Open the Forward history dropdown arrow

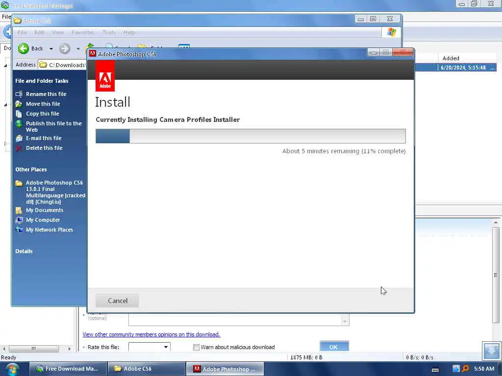pyautogui.click(x=78, y=49)
